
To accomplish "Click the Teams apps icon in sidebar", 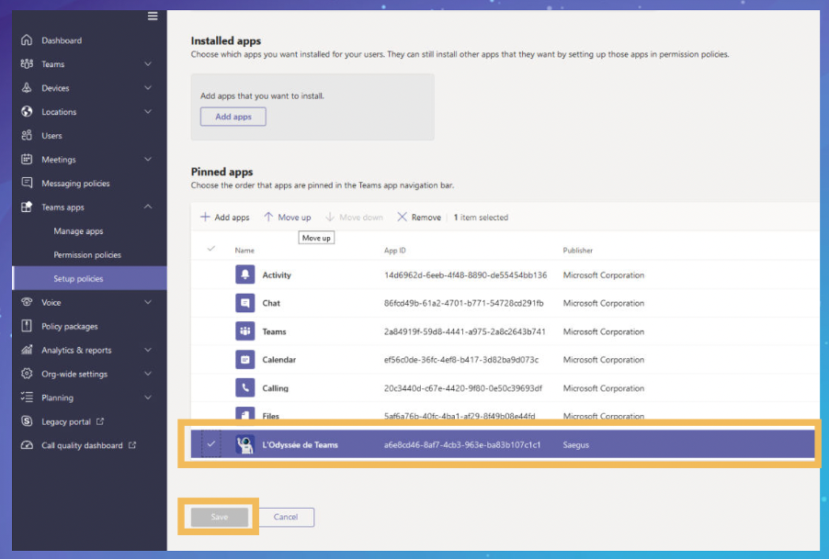I will 27,207.
